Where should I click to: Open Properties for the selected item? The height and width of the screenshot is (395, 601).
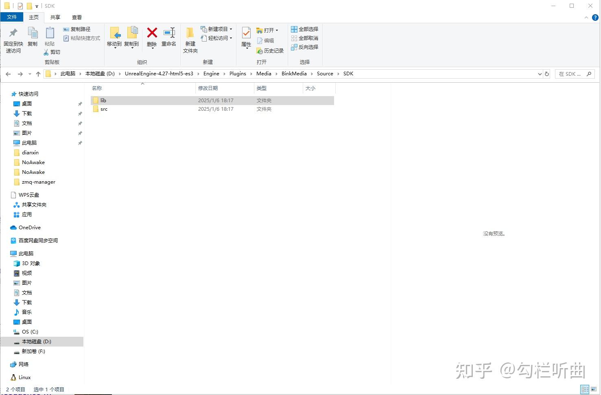click(x=246, y=39)
